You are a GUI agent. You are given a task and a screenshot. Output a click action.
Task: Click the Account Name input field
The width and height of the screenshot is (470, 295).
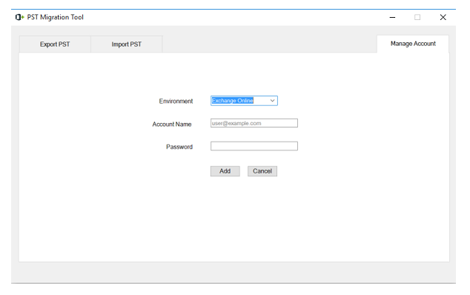(254, 123)
